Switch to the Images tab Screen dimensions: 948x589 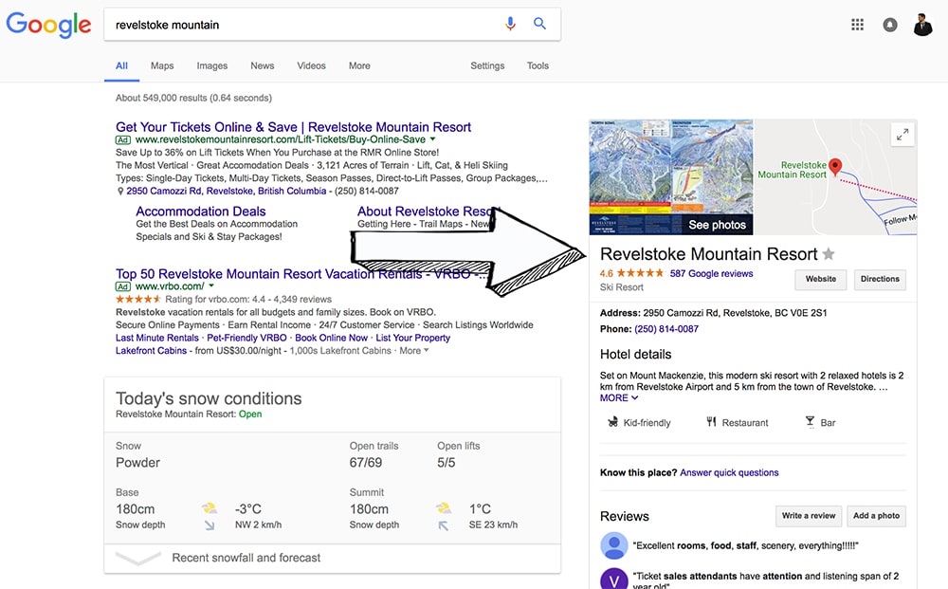pyautogui.click(x=212, y=65)
